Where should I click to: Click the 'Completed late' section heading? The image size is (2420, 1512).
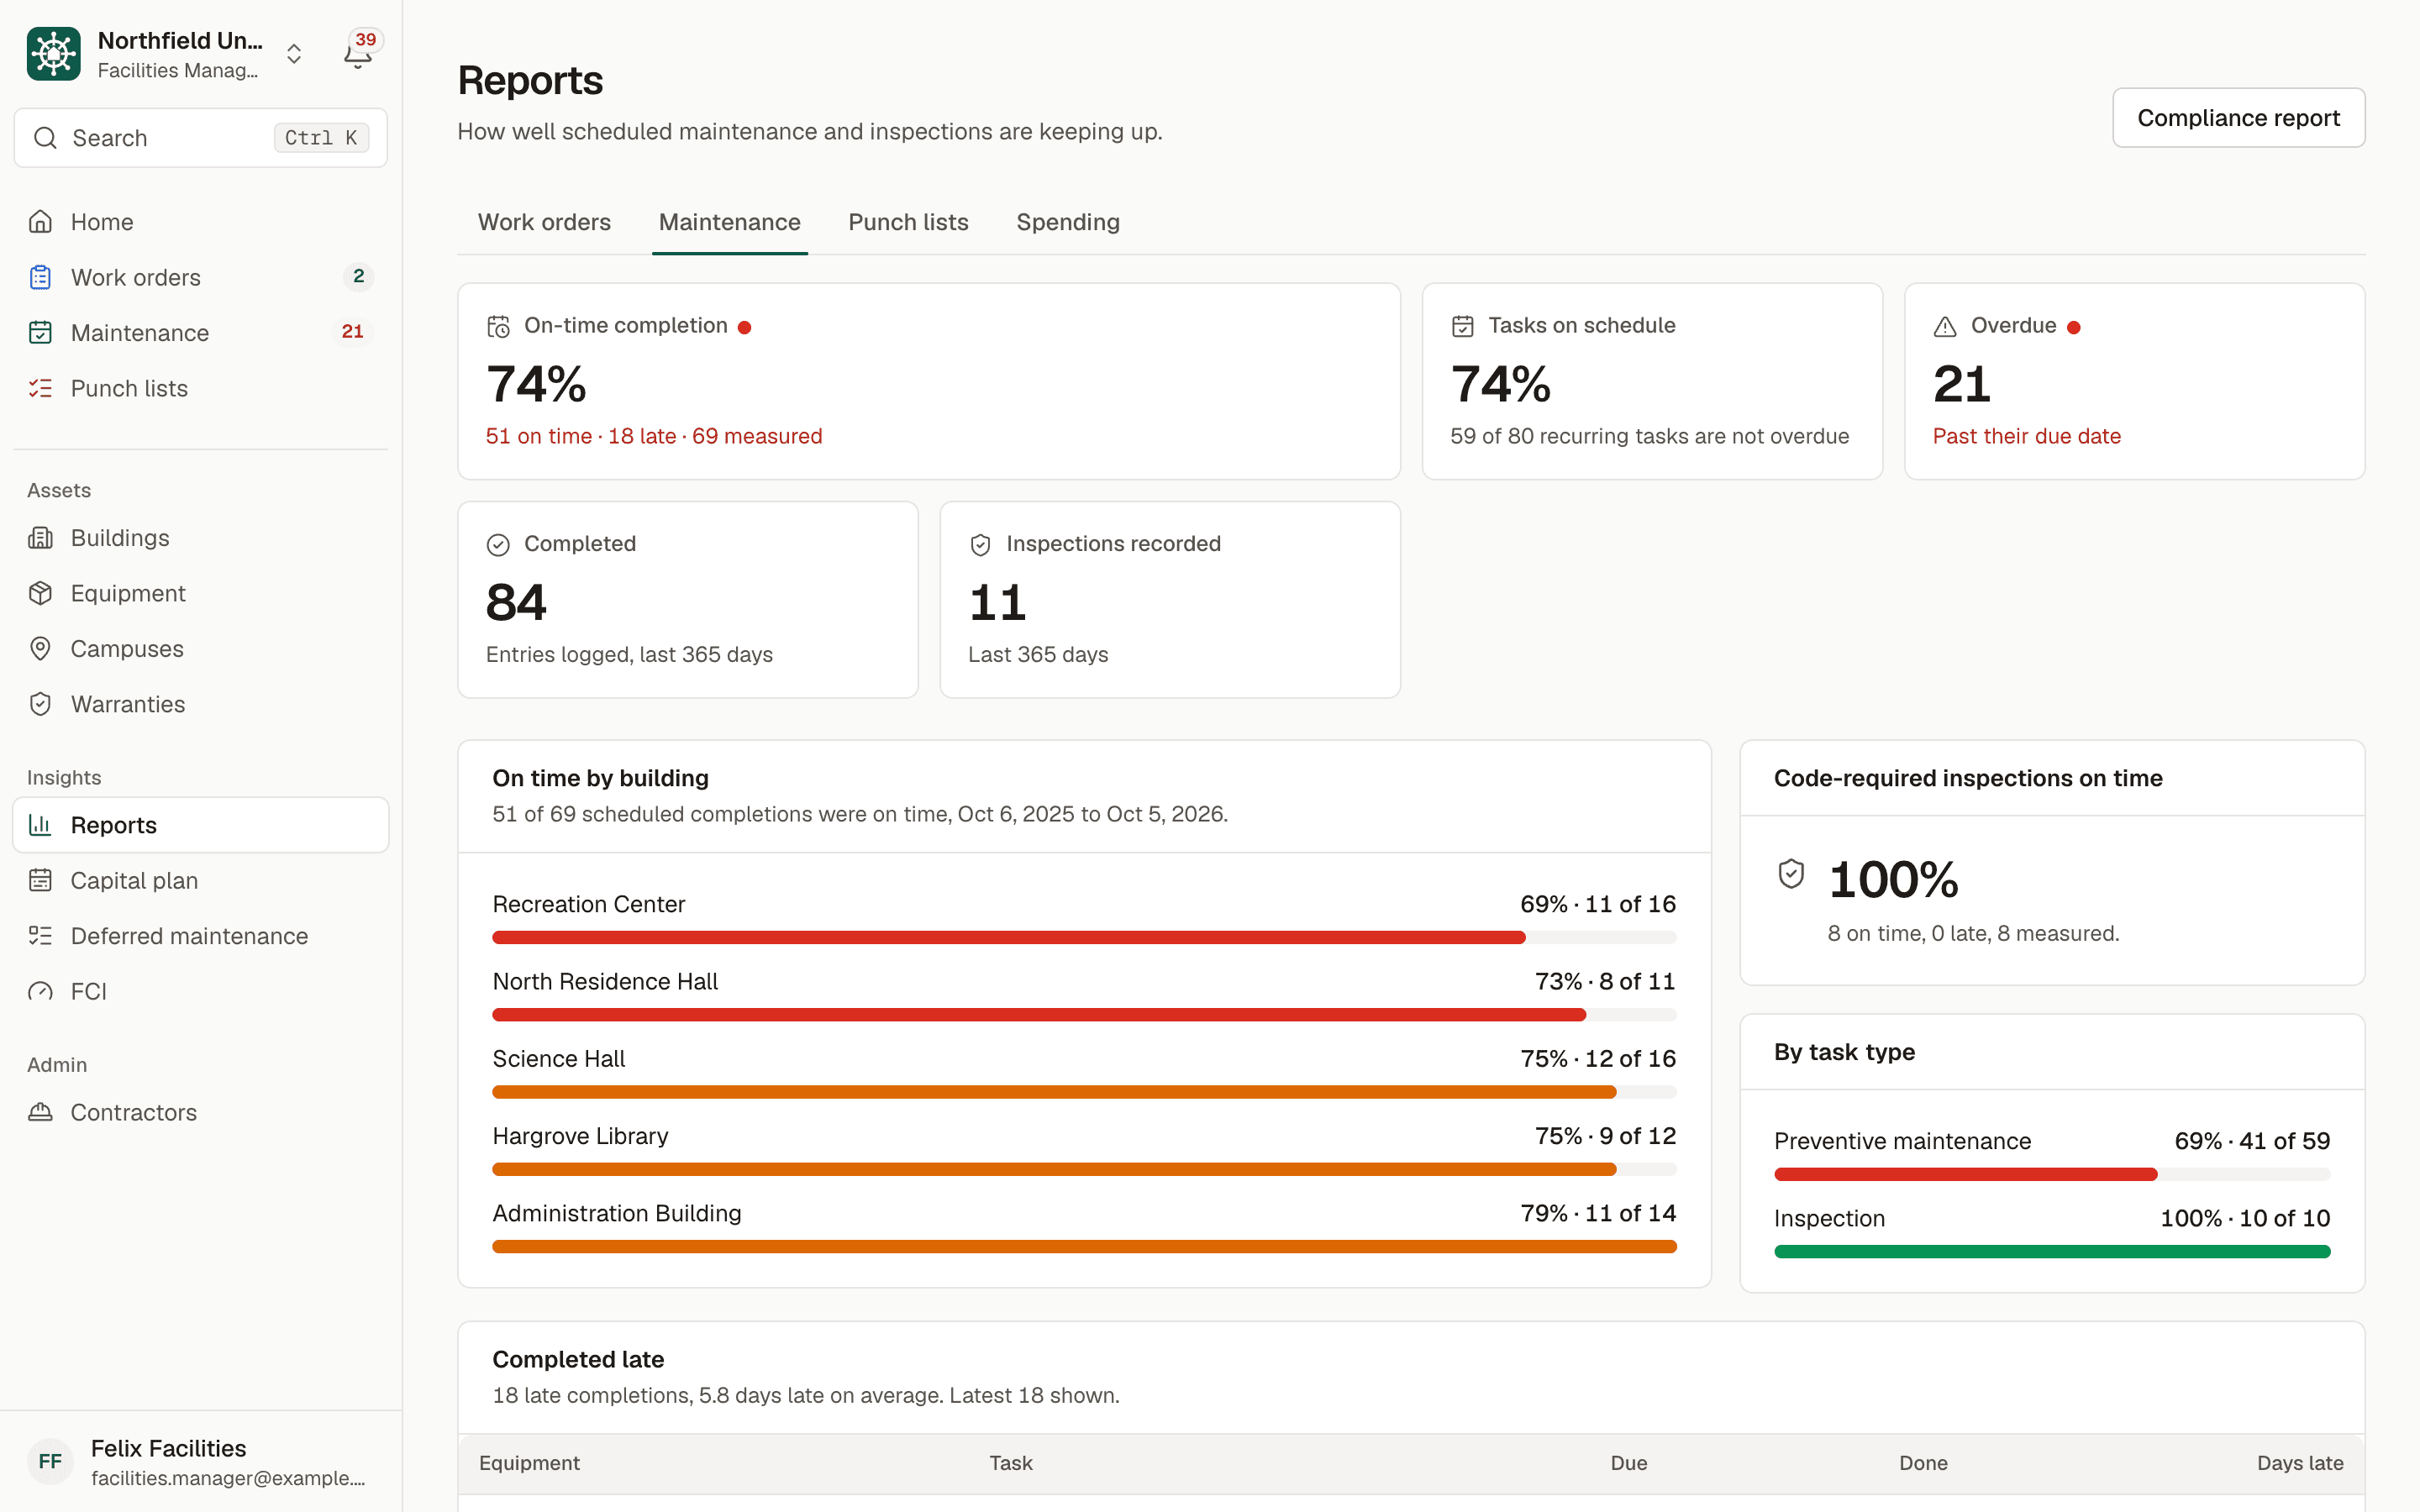pos(578,1359)
